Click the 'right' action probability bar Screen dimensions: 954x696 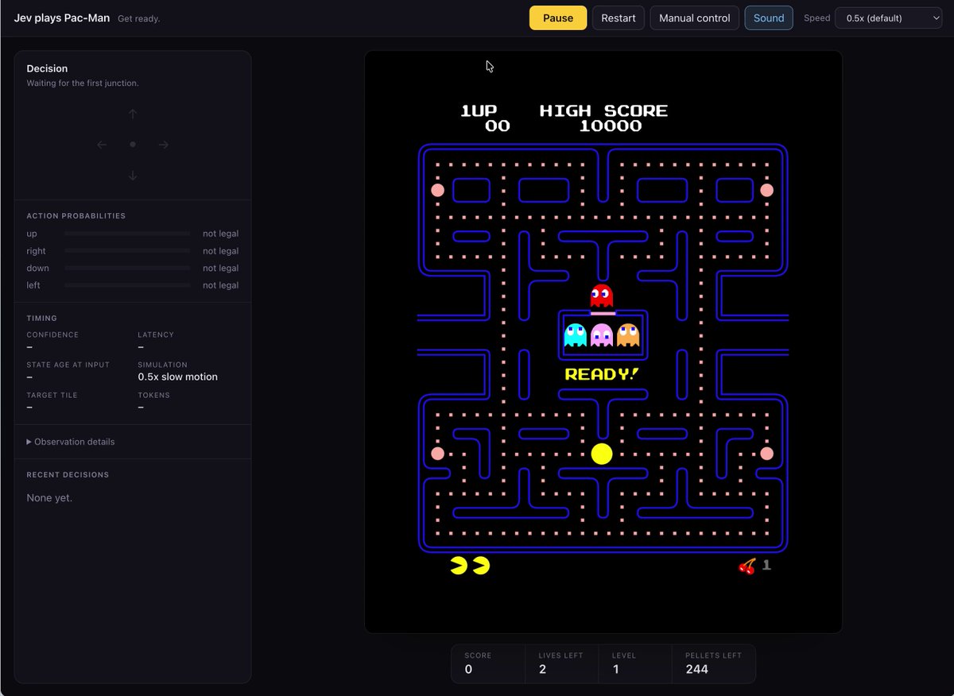pos(127,251)
